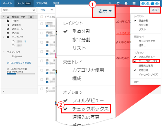Select 水平分割 layout in small menu
The width and height of the screenshot is (162, 126).
tap(143, 25)
